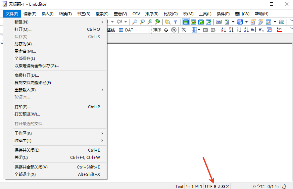Open the redo history dropdown arrow
This screenshot has width=293, height=189.
tap(125, 22)
